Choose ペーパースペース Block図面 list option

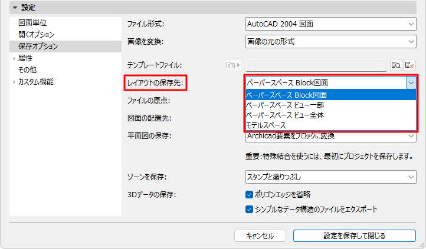point(330,95)
